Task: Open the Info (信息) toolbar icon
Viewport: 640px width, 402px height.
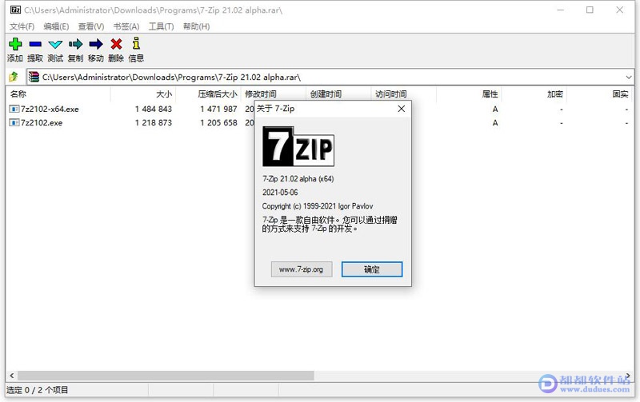Action: [x=136, y=44]
